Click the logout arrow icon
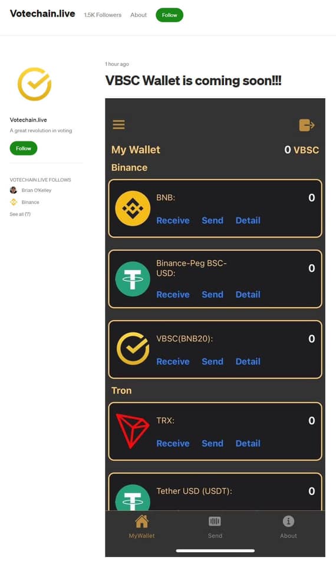The image size is (336, 567). pyautogui.click(x=307, y=125)
